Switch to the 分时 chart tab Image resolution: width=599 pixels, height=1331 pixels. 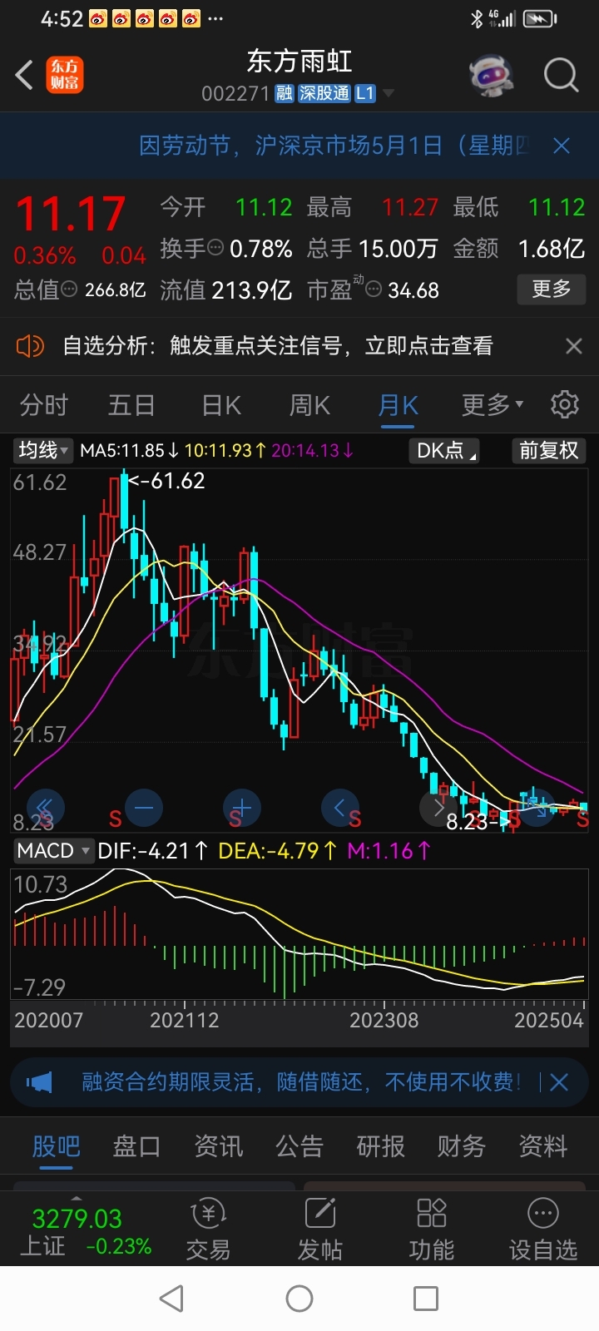pos(44,405)
